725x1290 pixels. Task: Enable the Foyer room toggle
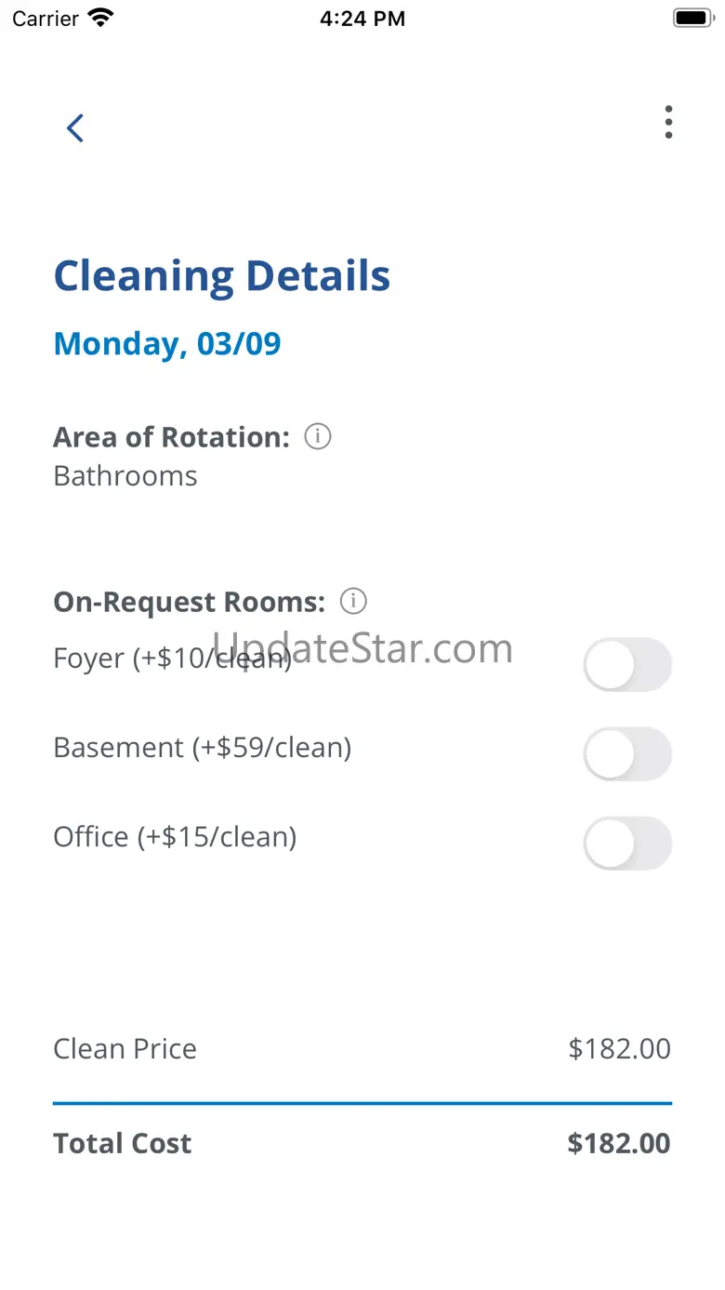point(626,664)
